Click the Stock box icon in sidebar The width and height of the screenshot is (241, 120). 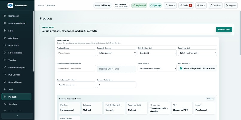(x=4, y=30)
